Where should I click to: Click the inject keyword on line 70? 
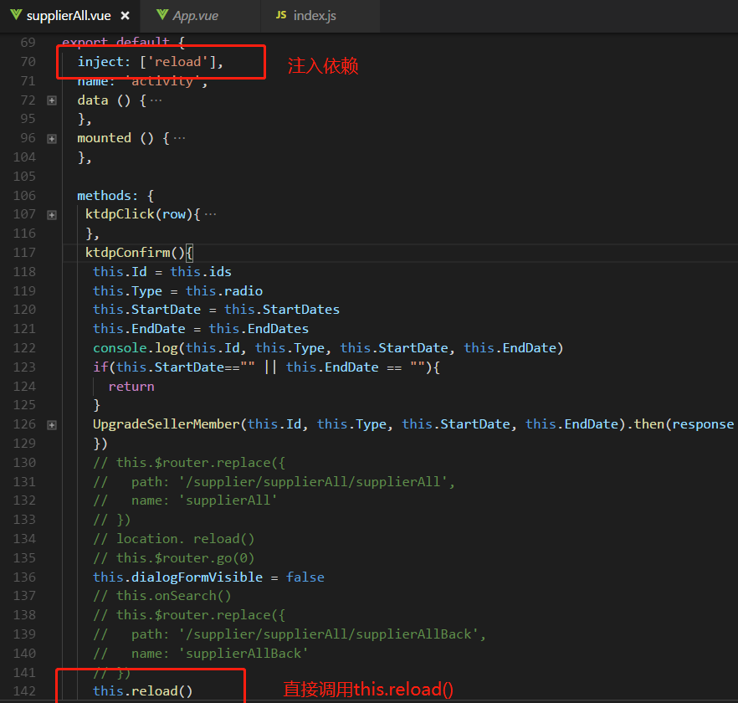pos(100,62)
